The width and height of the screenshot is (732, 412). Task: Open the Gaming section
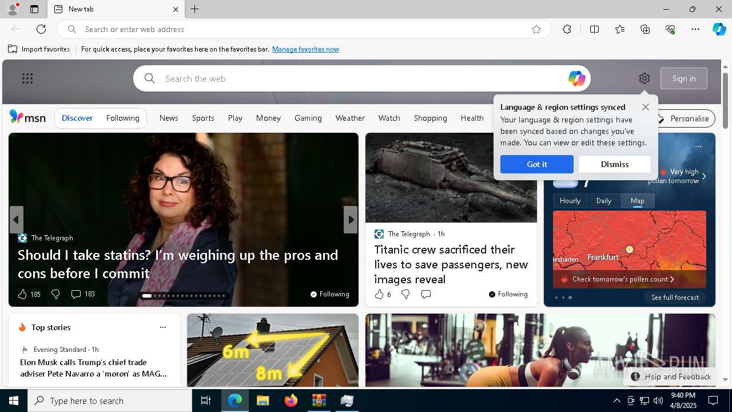[308, 118]
